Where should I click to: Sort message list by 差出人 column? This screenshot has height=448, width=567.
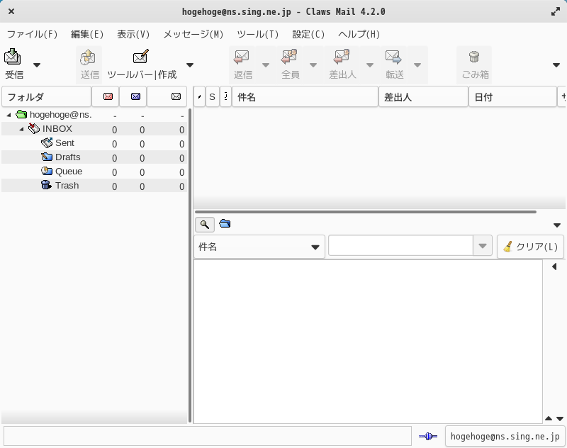click(x=423, y=96)
